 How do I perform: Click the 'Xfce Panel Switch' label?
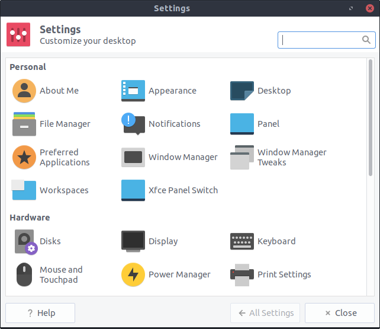[183, 190]
